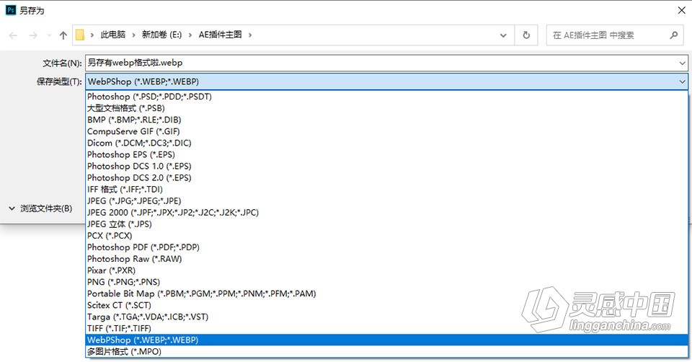Expand 浏览文件夹(B) section
Screen dimensions: 692x362
click(40, 208)
